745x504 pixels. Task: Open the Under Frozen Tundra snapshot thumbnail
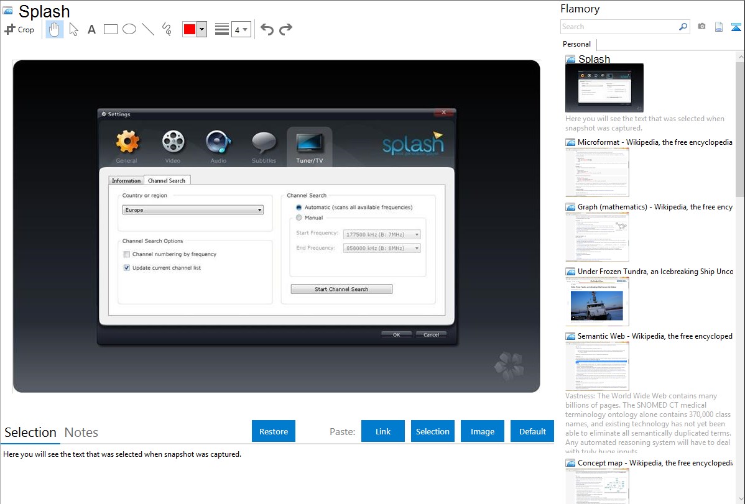point(597,301)
